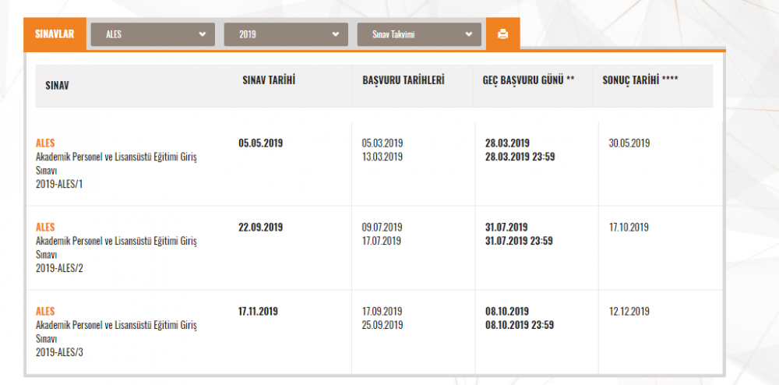Screen dimensions: 779x385
Task: Click application start date 17.09.2019
Action: tap(382, 312)
